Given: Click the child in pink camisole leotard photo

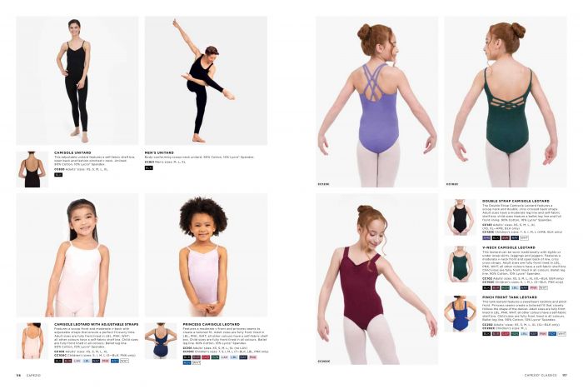Looking at the screenshot, I should [x=77, y=257].
